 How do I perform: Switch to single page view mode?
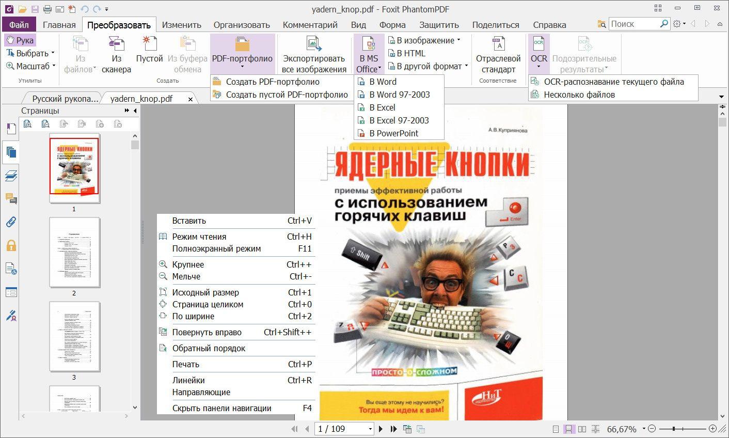click(x=556, y=429)
